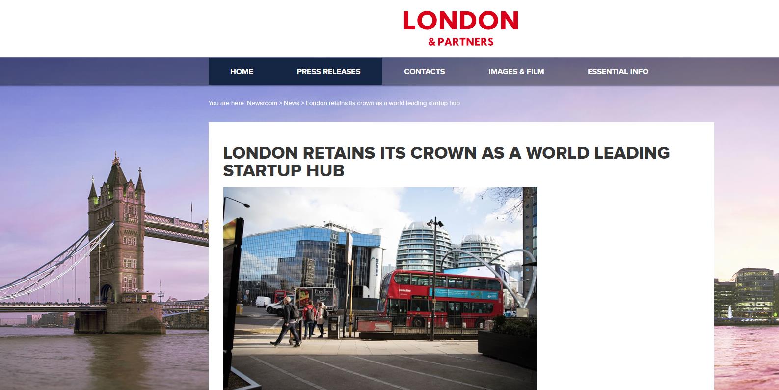The width and height of the screenshot is (779, 390).
Task: Click the London & Partners logo
Action: 460,28
